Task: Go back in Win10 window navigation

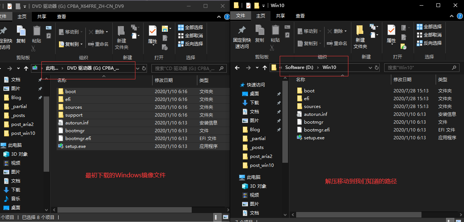Action: (236, 67)
